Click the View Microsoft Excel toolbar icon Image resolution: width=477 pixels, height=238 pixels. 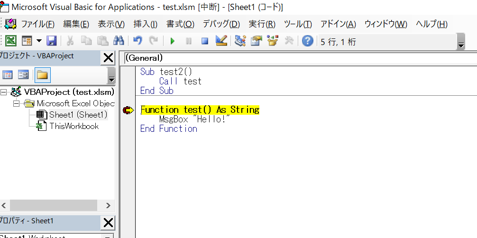click(x=11, y=40)
